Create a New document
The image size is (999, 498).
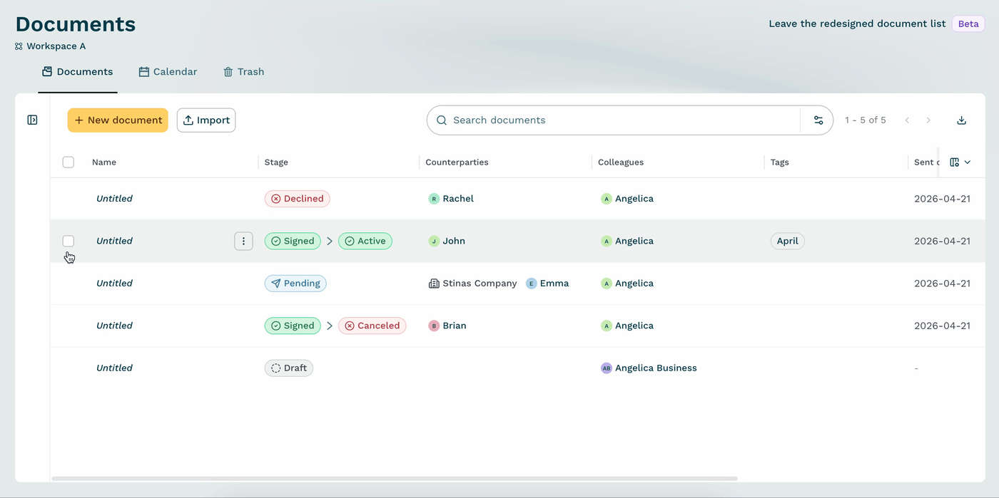[x=118, y=120]
